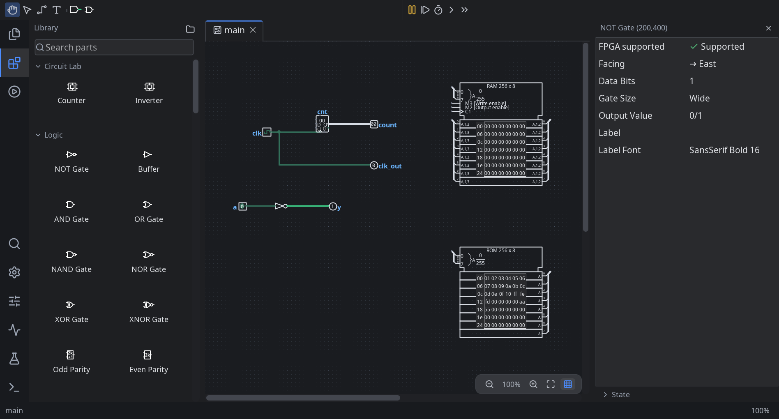Select the XNOR Gate part
The width and height of the screenshot is (779, 419).
point(149,312)
